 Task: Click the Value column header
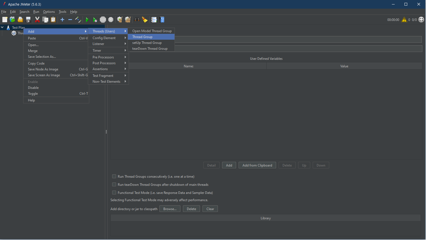(x=344, y=66)
